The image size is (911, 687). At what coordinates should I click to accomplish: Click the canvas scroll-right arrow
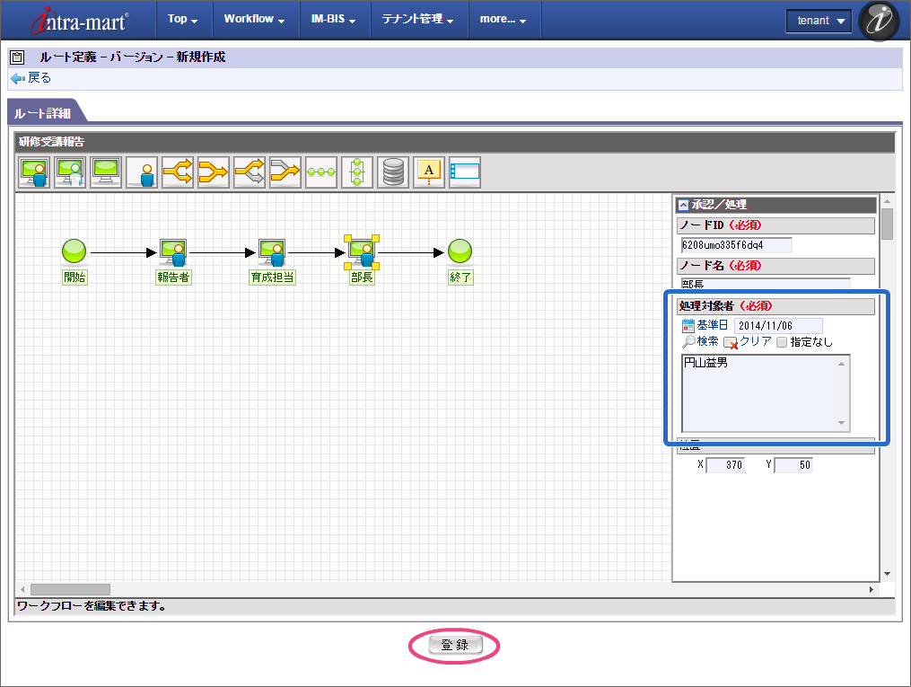point(871,589)
